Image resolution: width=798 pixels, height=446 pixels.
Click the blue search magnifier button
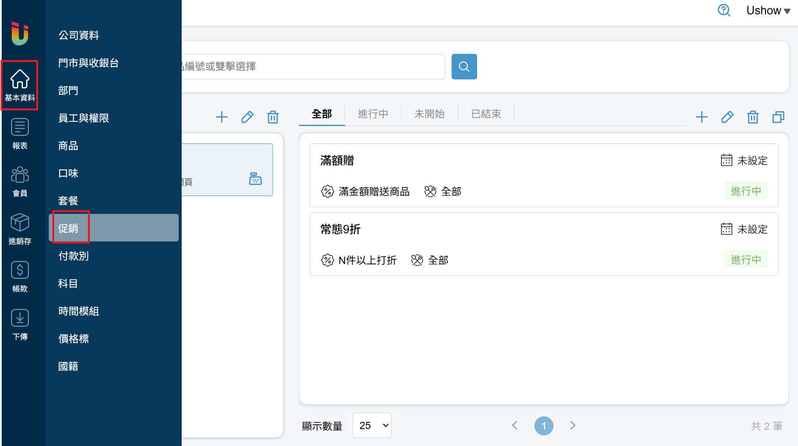[464, 67]
